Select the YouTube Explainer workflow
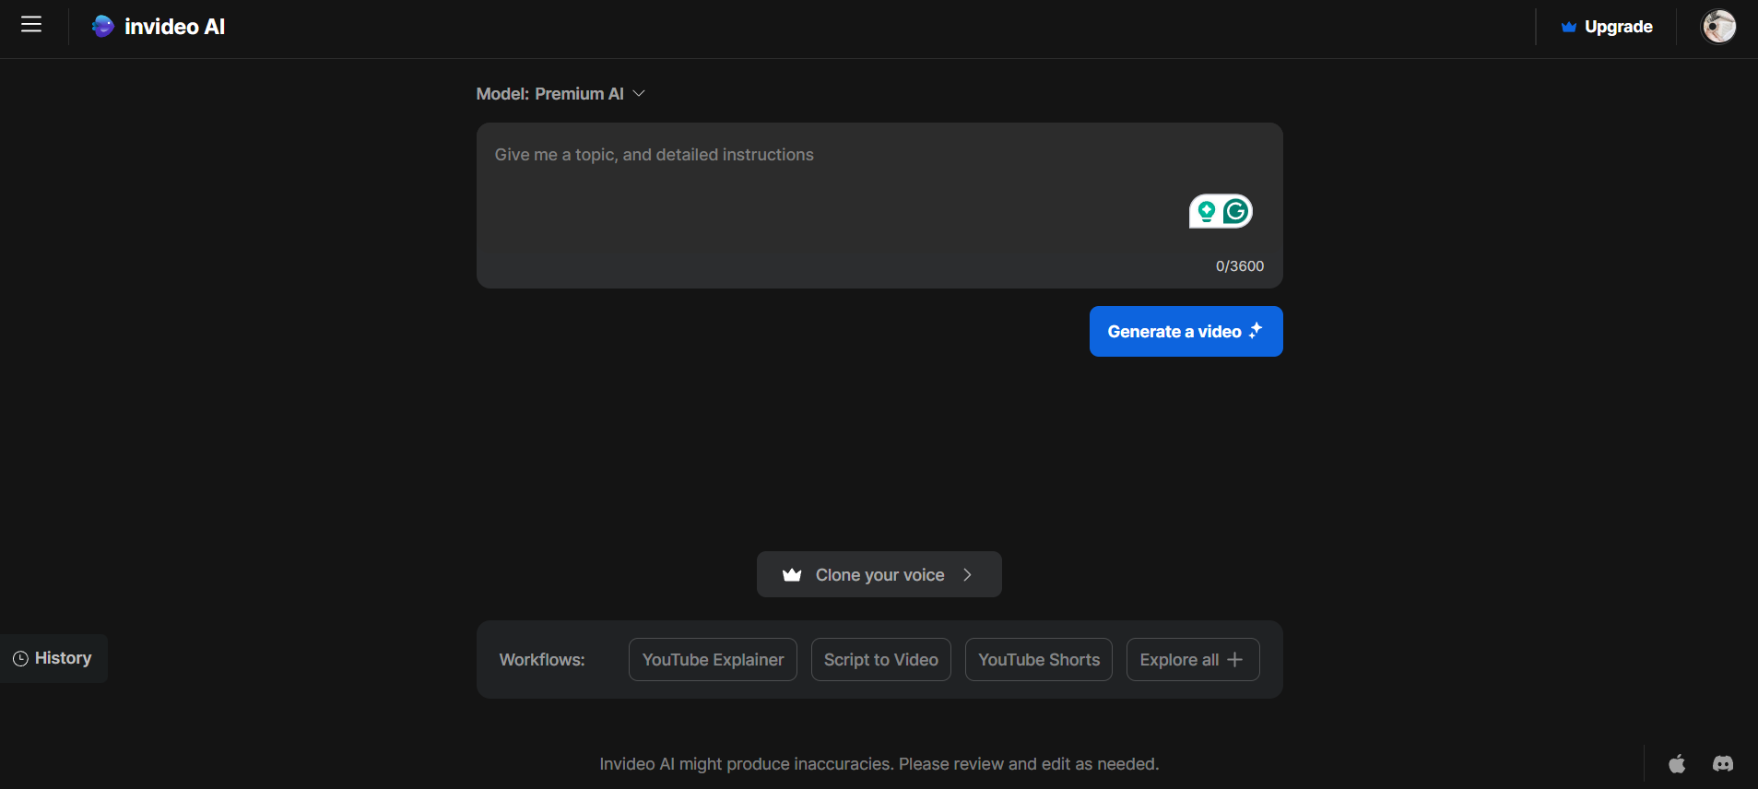 713,660
